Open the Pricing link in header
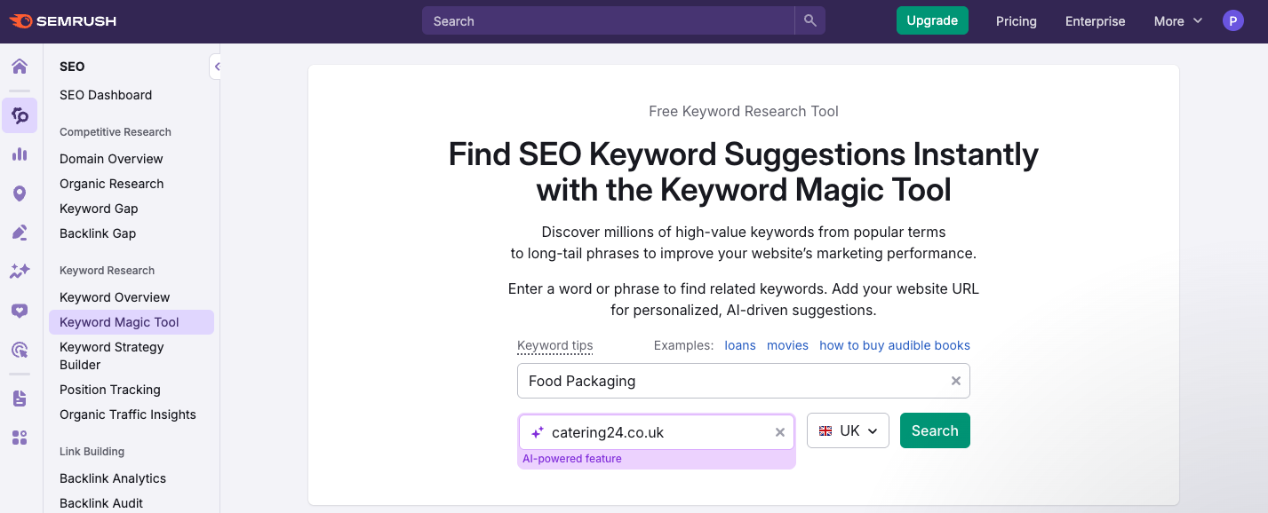This screenshot has height=513, width=1268. pos(1017,21)
